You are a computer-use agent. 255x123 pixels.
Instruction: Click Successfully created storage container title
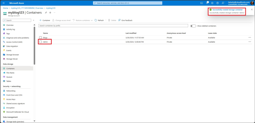[228, 10]
